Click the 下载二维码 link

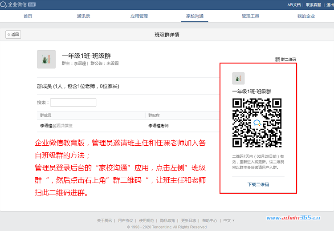(258, 184)
